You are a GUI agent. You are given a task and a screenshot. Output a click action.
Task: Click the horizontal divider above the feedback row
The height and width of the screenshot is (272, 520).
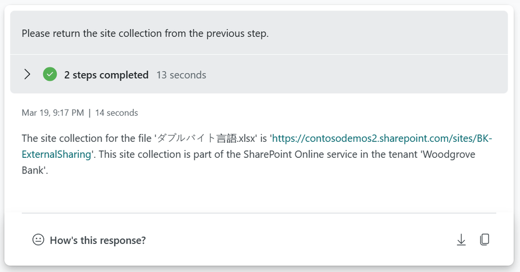pos(259,213)
